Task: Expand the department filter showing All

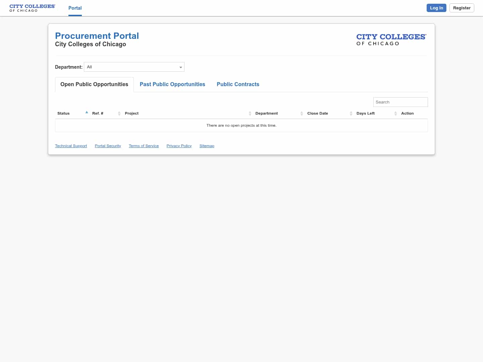Action: 134,67
